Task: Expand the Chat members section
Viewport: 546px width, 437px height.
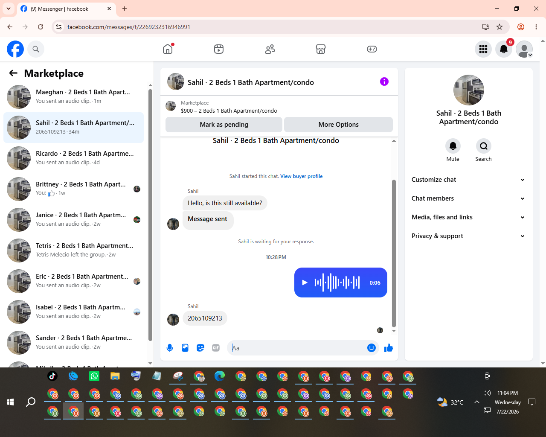Action: pyautogui.click(x=468, y=198)
